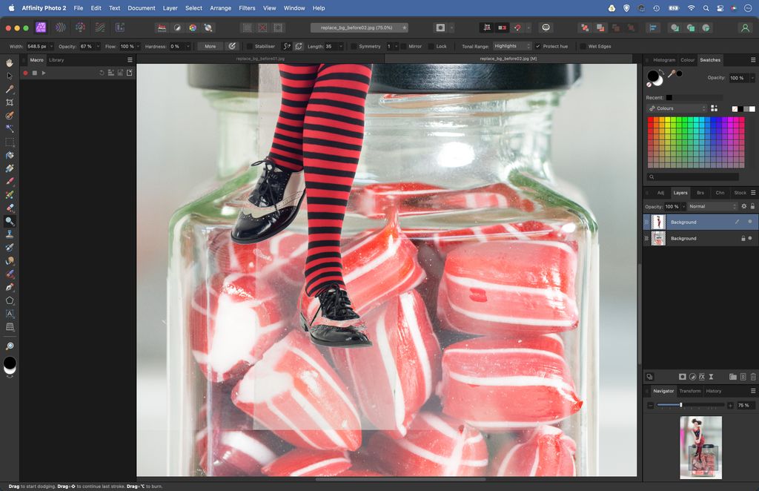
Task: Click the macro play button
Action: [x=44, y=73]
